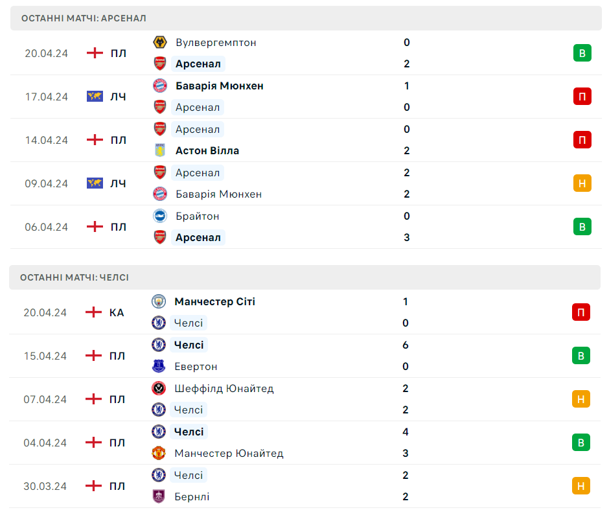Select highlighted Арсенал name in Brighton match
This screenshot has height=510, width=609.
tap(198, 237)
